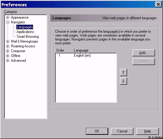Open the Smart Browsing preferences panel

coord(28,37)
